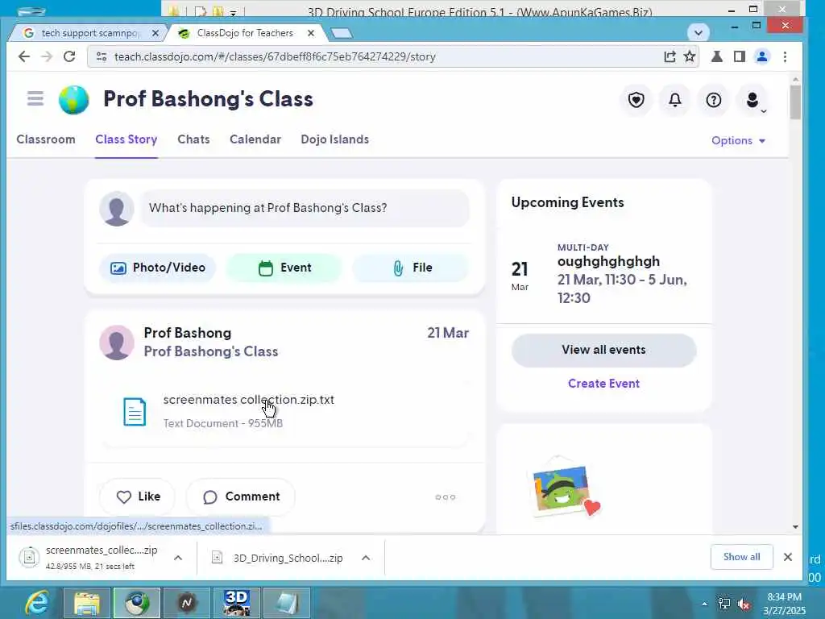Open the Chrome profile icon

tap(762, 56)
